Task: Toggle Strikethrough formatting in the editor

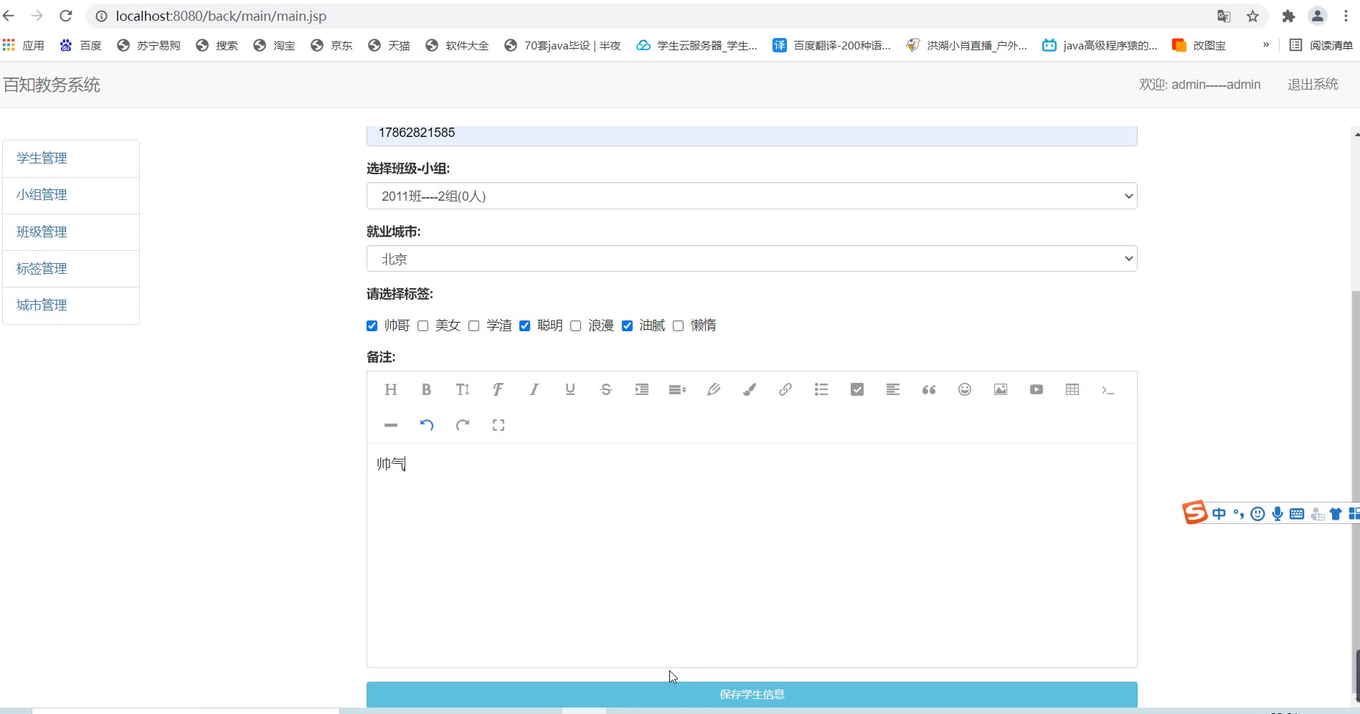Action: click(606, 389)
